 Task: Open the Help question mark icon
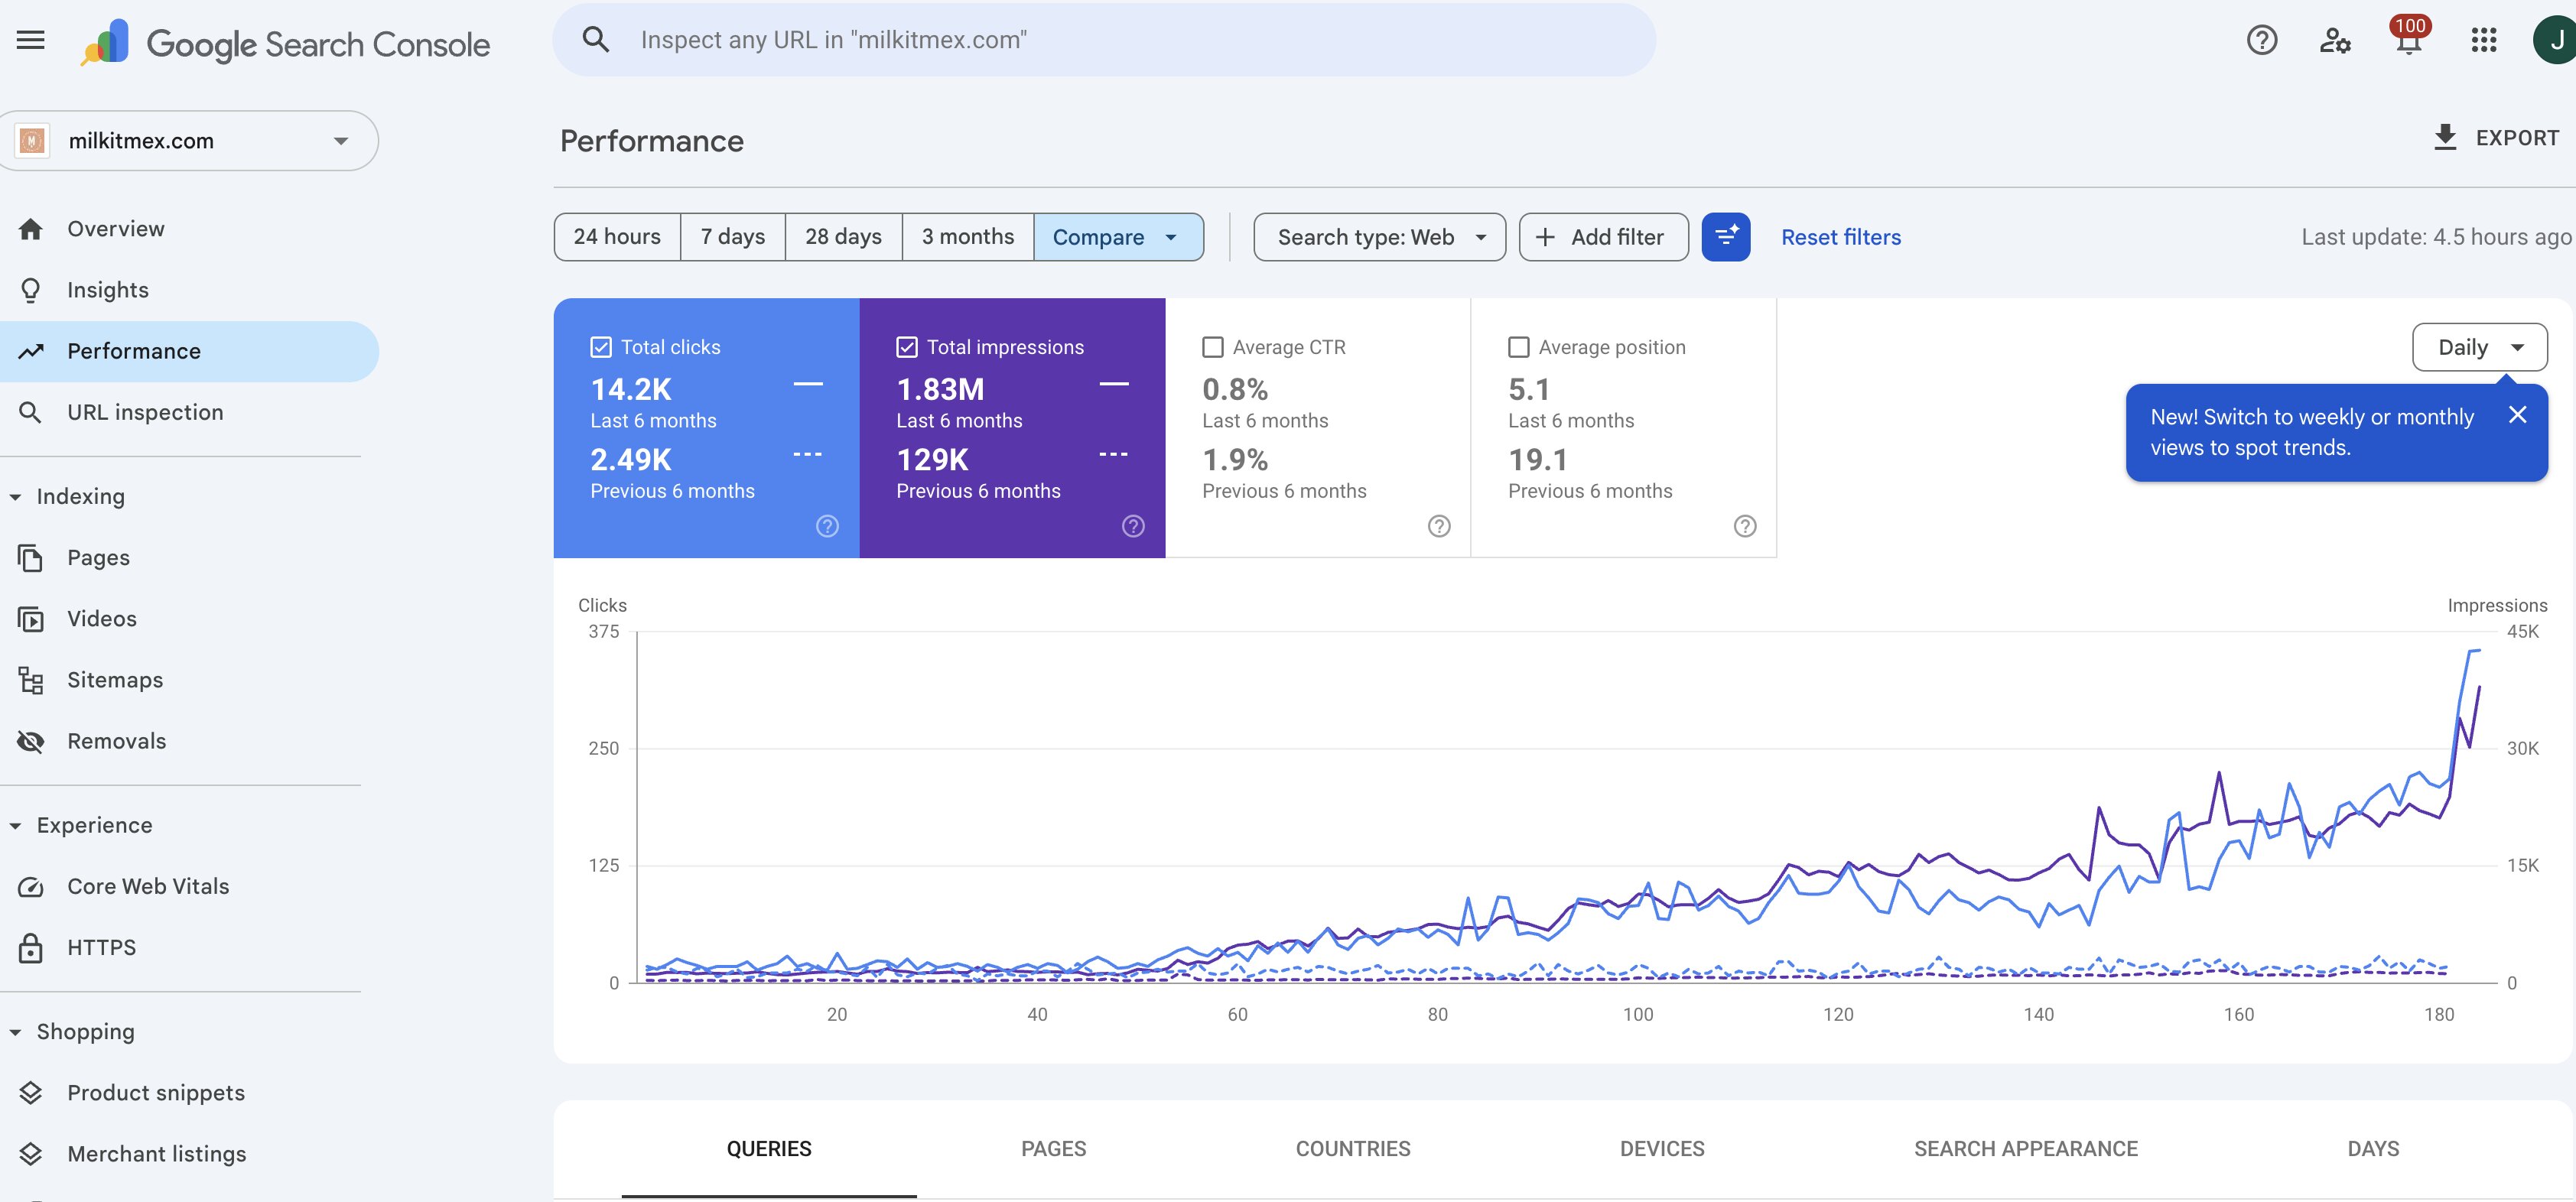[x=2262, y=39]
